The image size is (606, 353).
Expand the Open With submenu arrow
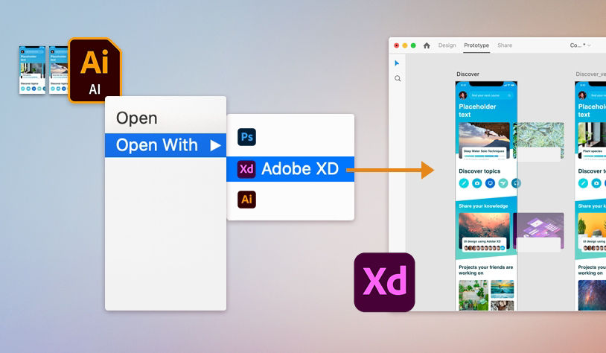click(215, 145)
